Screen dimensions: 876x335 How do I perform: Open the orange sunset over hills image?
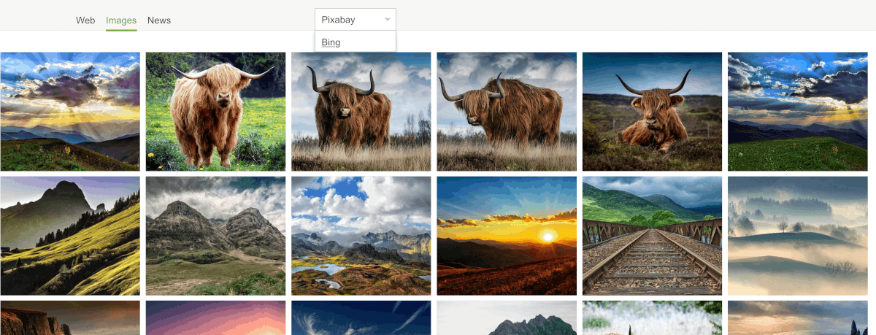507,236
